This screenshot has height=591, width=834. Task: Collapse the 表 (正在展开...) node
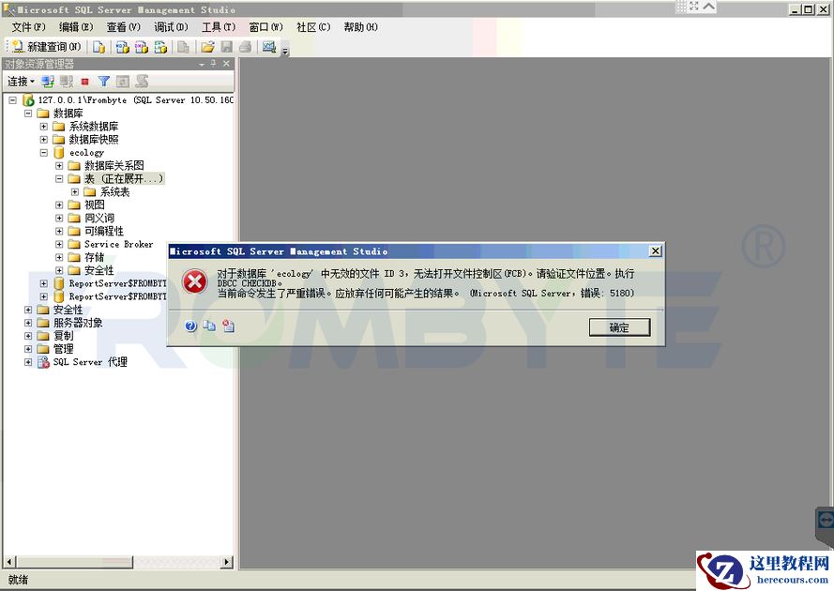pos(60,179)
